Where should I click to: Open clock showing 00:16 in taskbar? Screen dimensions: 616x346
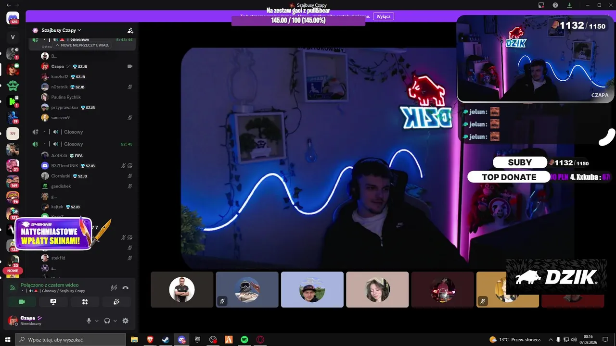[588, 339]
